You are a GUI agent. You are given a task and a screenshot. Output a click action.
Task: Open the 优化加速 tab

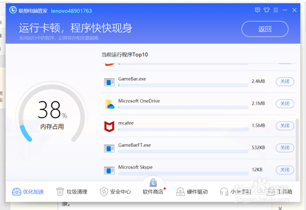tap(28, 192)
